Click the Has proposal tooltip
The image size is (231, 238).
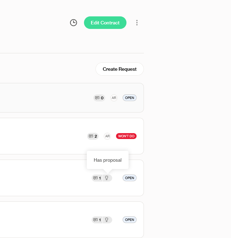click(108, 160)
